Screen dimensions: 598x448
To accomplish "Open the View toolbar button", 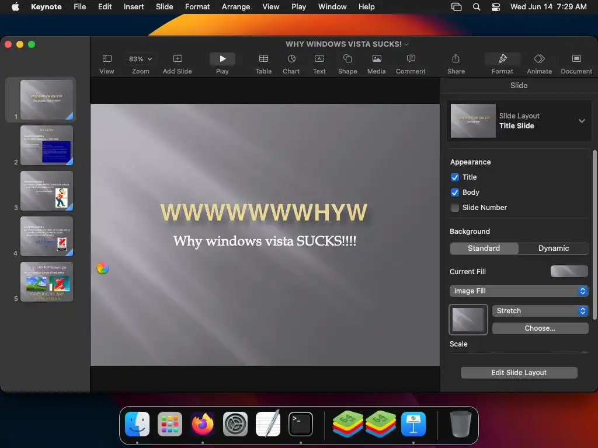I will pyautogui.click(x=107, y=64).
